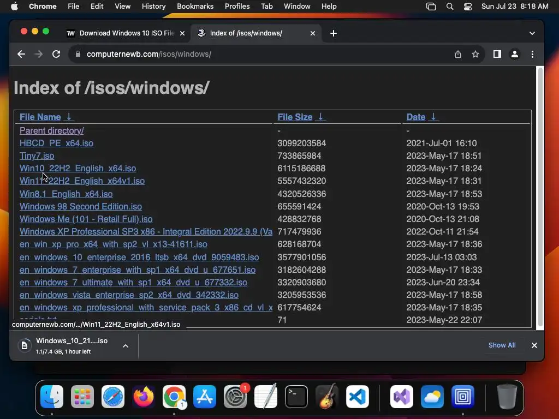Image resolution: width=559 pixels, height=419 pixels.
Task: Download Windows Me (101 - Retail Full).iso
Action: pyautogui.click(x=86, y=219)
